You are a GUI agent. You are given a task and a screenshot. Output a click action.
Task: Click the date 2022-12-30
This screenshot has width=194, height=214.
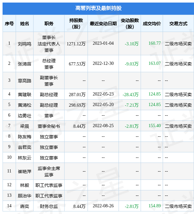coord(103,63)
